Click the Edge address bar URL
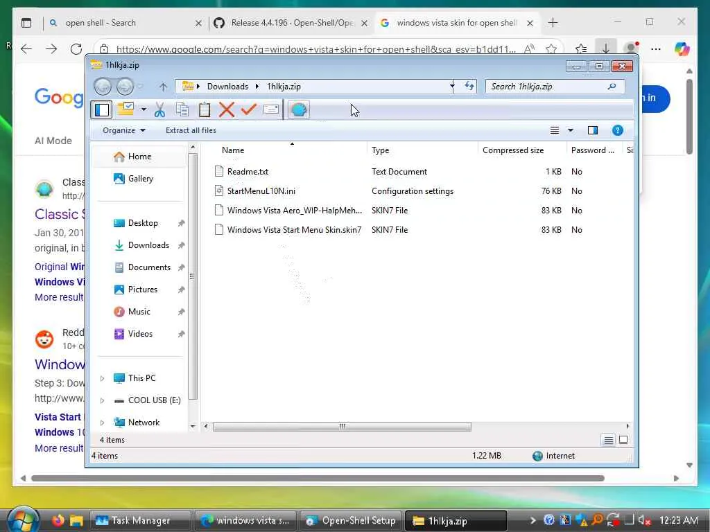This screenshot has height=532, width=710. point(315,49)
